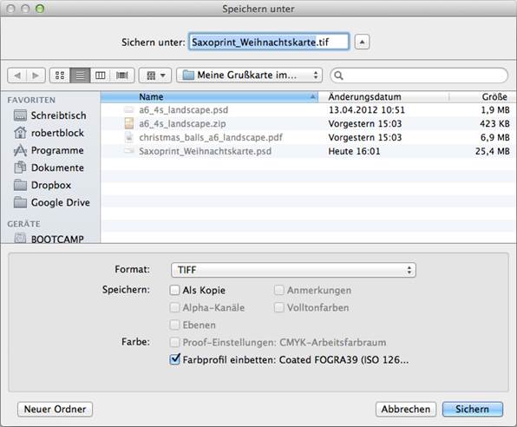517x427 pixels.
Task: Click the 6,9 MB size value
Action: [495, 137]
